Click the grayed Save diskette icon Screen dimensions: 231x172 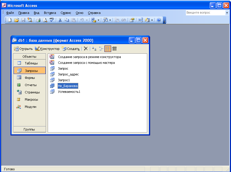tap(23, 20)
